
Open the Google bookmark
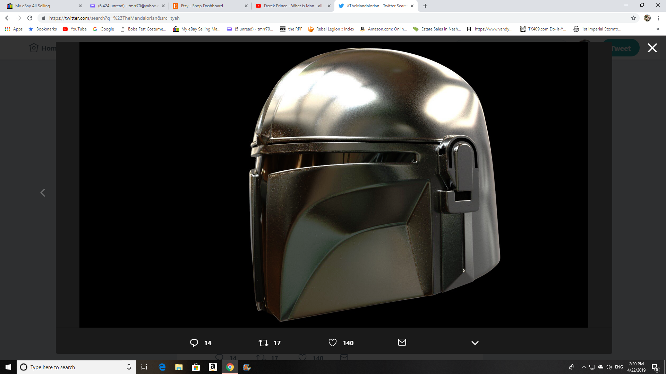pos(104,29)
